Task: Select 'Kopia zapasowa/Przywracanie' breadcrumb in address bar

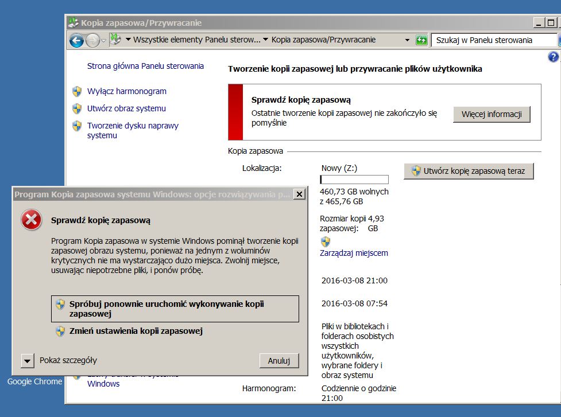Action: (x=323, y=40)
